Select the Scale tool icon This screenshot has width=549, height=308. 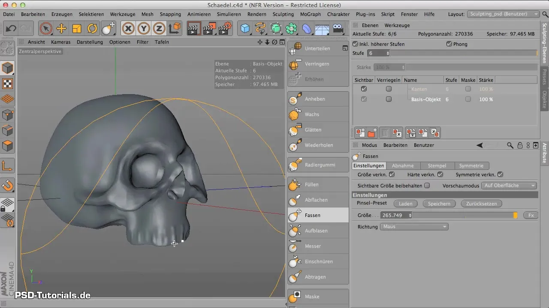(77, 29)
